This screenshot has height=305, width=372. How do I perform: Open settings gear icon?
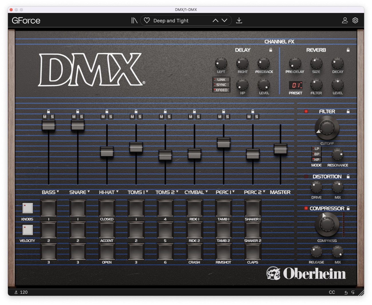355,21
